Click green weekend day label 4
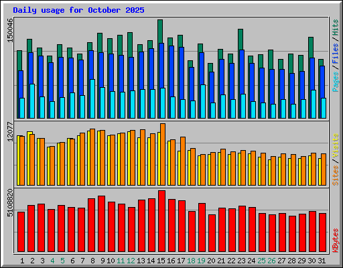Viewport: 343px width, 268px height. pos(52,261)
